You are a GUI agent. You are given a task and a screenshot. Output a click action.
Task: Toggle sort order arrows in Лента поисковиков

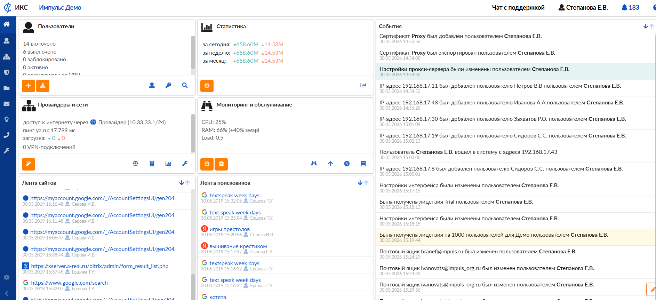(363, 183)
